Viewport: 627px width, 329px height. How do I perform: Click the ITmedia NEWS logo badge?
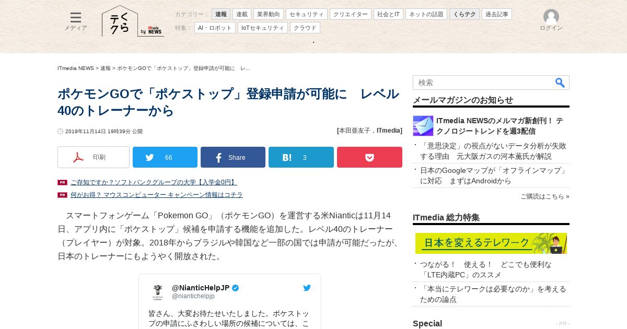[152, 31]
